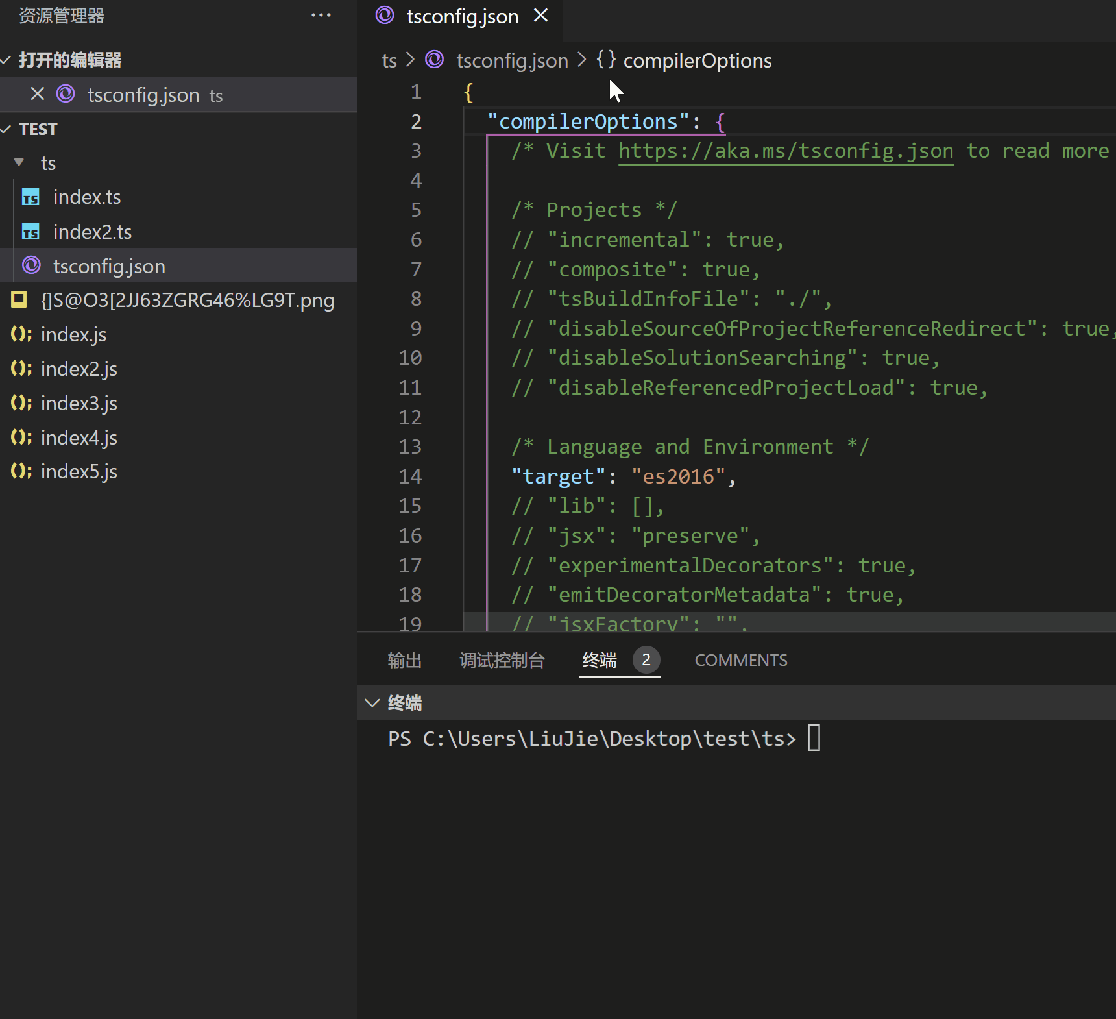The image size is (1116, 1019).
Task: Click the commented "emitDecoratorMetadata" line
Action: [707, 595]
